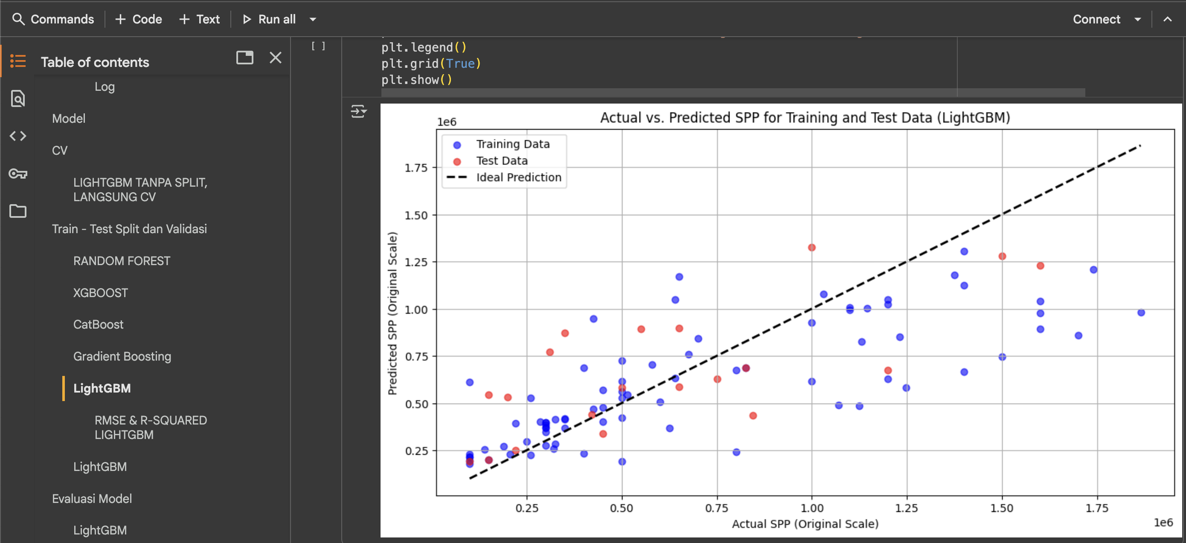Image resolution: width=1186 pixels, height=543 pixels.
Task: Click Connect to start a runtime
Action: tap(1097, 19)
